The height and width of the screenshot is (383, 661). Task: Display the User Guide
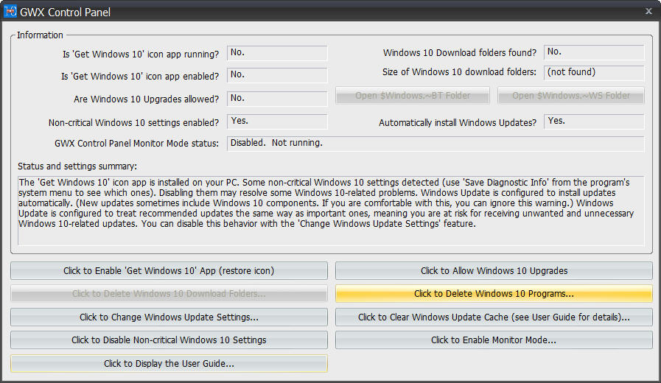coord(169,364)
